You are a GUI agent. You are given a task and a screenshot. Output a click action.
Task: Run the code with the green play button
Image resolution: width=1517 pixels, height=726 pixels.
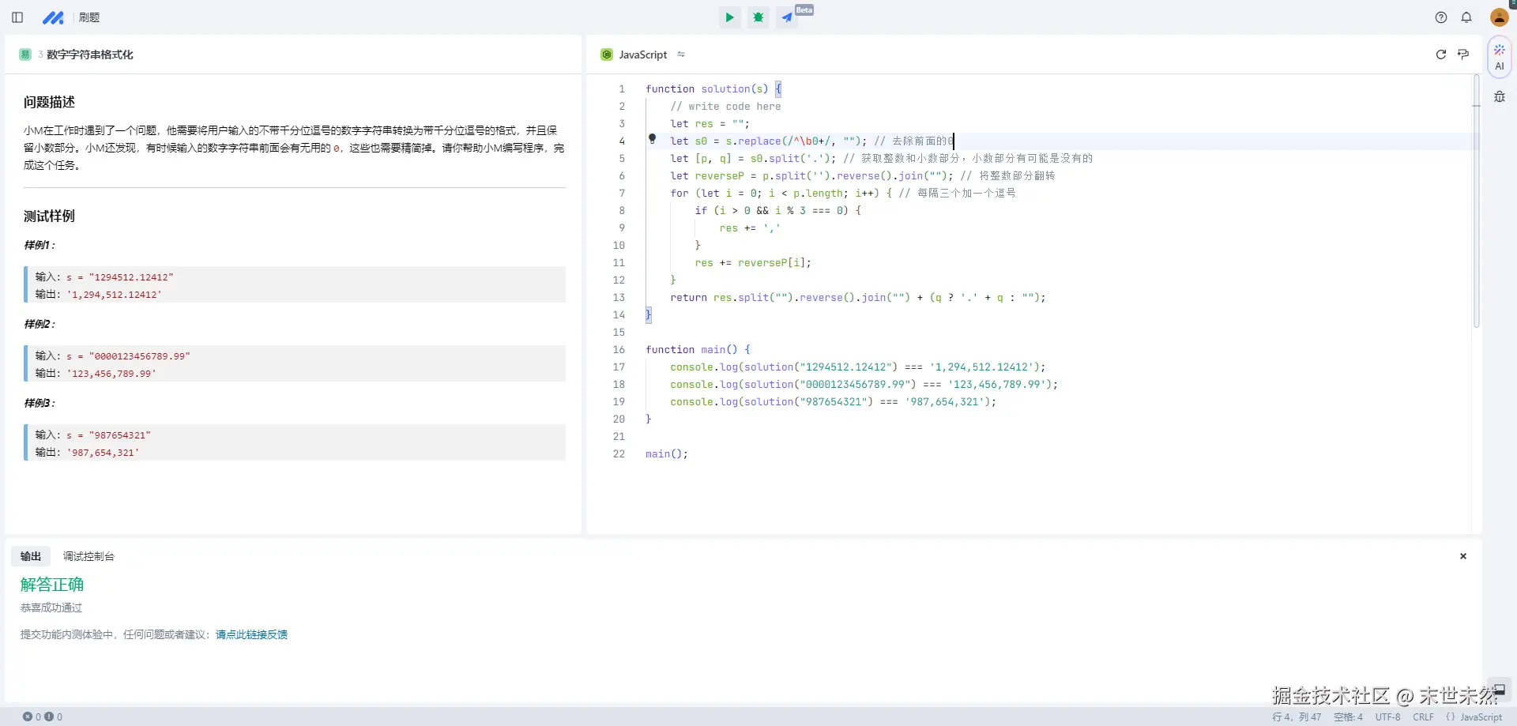(729, 17)
